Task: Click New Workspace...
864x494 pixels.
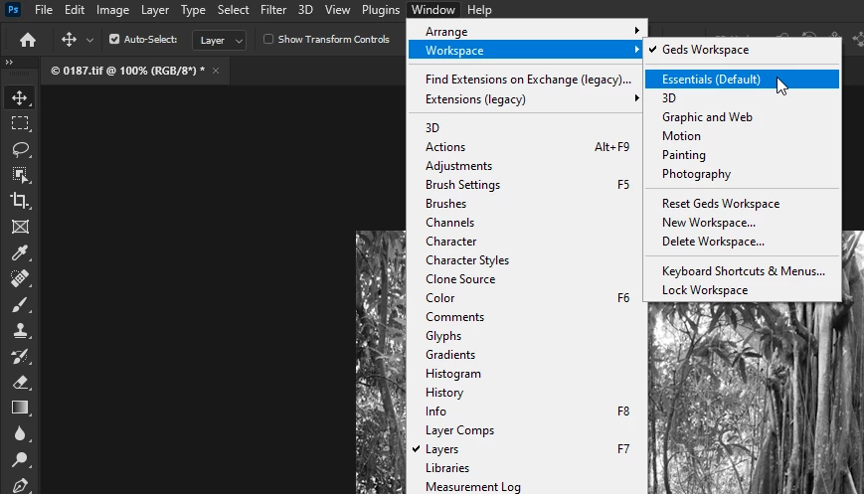Action: [743, 223]
